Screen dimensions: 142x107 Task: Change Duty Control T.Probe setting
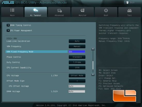click(77, 62)
